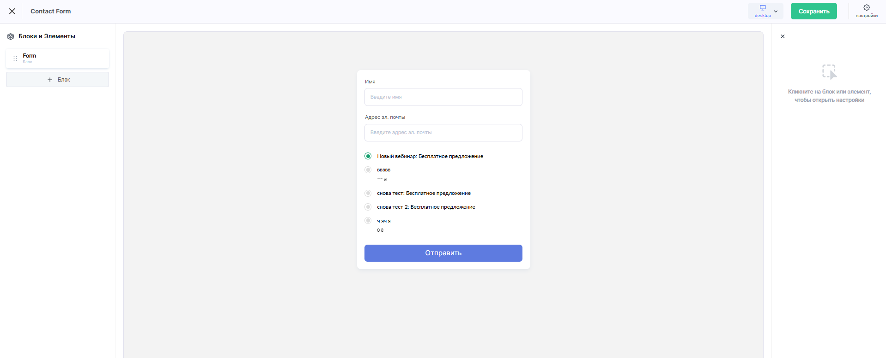Choose снова тест 2 radio option
Screen dimensions: 886x358
point(368,207)
